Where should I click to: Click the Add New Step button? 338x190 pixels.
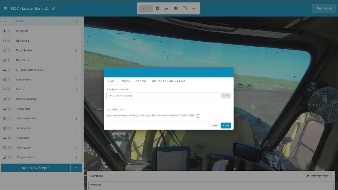[36, 168]
